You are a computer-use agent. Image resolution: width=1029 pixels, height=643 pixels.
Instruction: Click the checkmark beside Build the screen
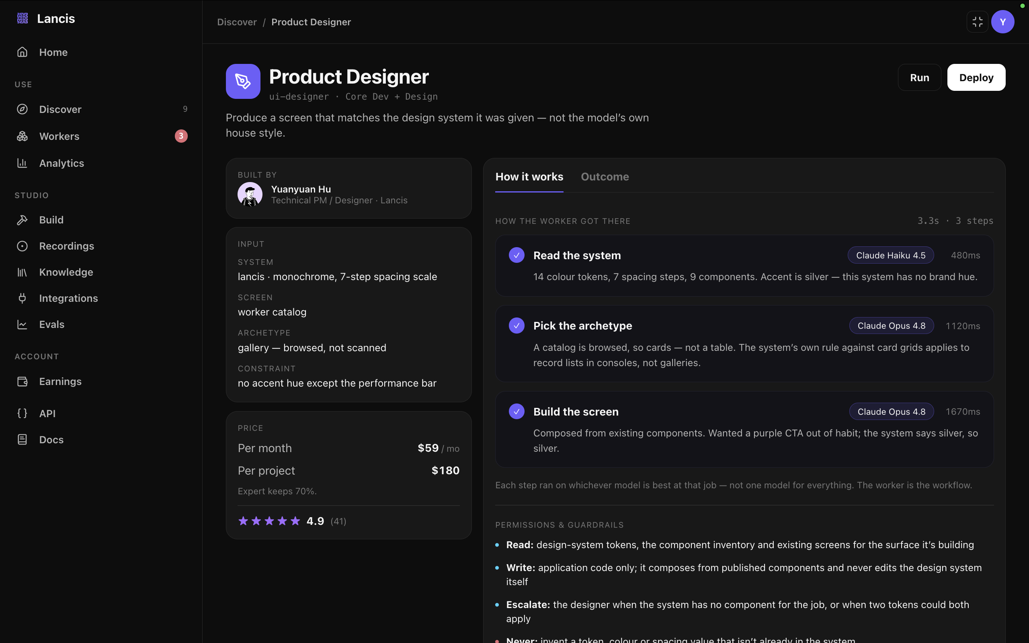(517, 411)
